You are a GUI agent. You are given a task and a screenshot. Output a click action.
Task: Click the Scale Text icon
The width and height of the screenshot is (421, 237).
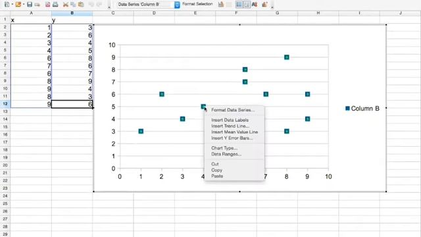(255, 5)
